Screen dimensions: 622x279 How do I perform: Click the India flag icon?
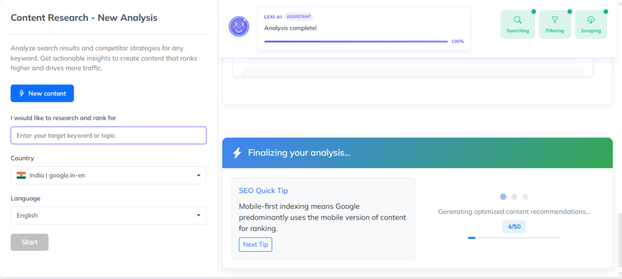point(21,175)
